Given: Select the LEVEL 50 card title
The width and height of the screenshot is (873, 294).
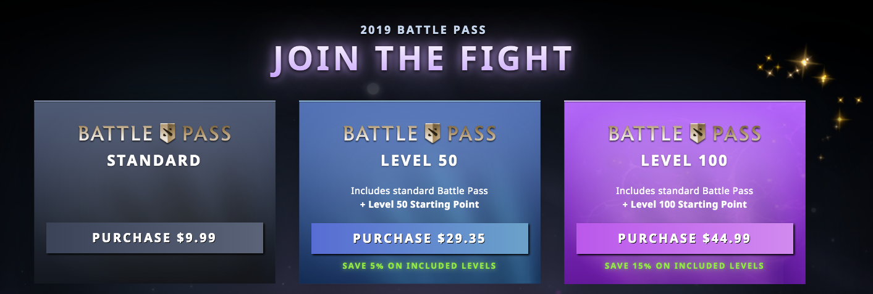Looking at the screenshot, I should (x=420, y=161).
